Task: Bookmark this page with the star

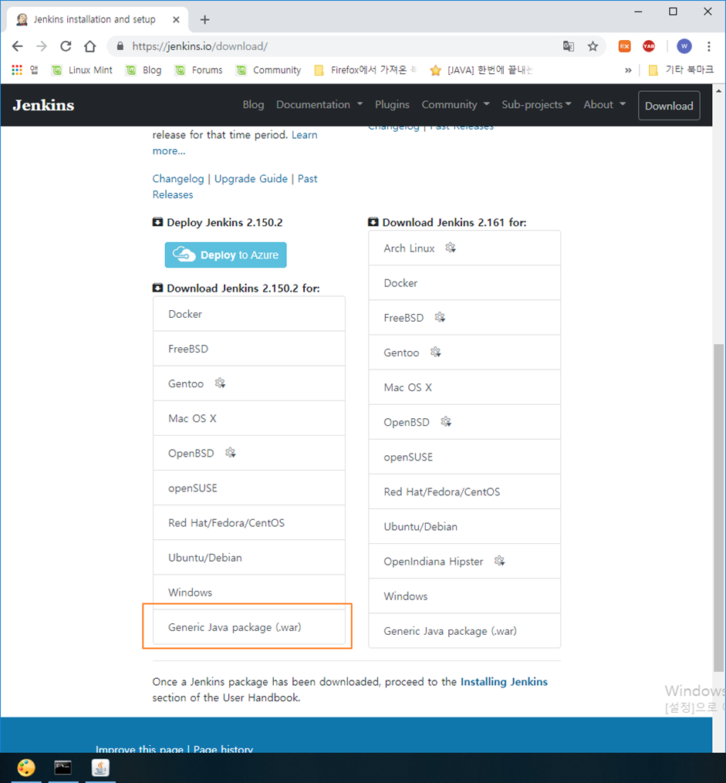Action: (x=593, y=46)
